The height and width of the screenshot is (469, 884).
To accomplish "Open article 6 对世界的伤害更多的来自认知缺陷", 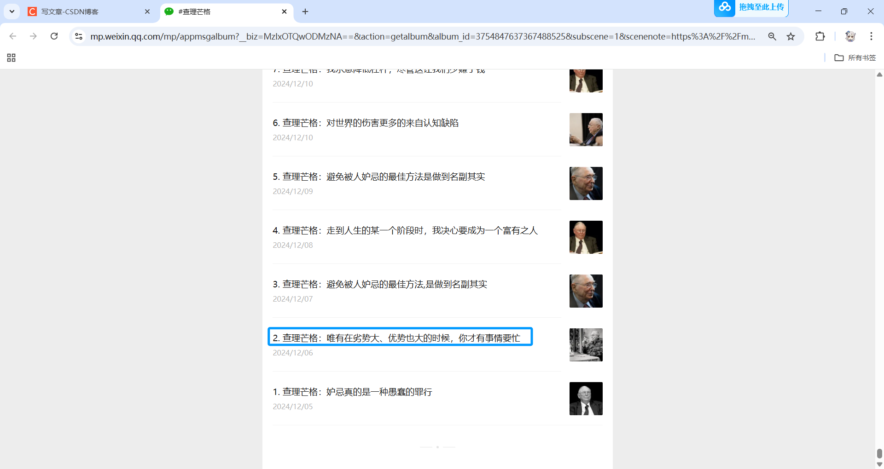I will [366, 123].
